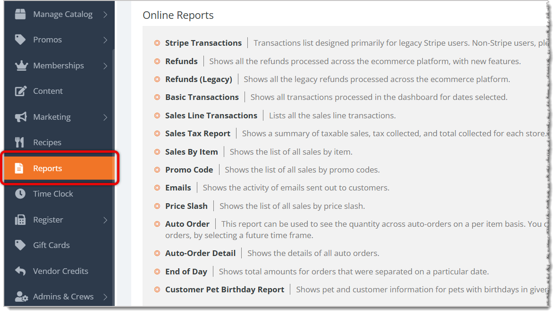
Task: Click text 'Shows the list of all sales by item.'
Action: click(291, 152)
